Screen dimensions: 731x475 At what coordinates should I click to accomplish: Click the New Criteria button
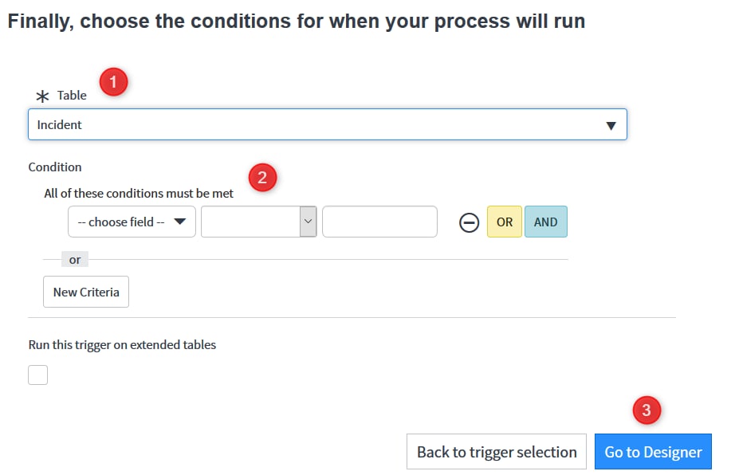(x=85, y=292)
